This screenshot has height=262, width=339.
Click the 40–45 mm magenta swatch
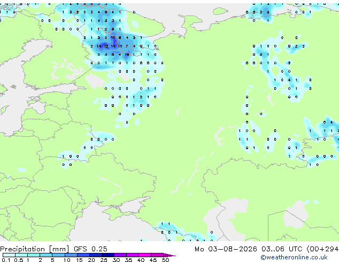click(145, 255)
